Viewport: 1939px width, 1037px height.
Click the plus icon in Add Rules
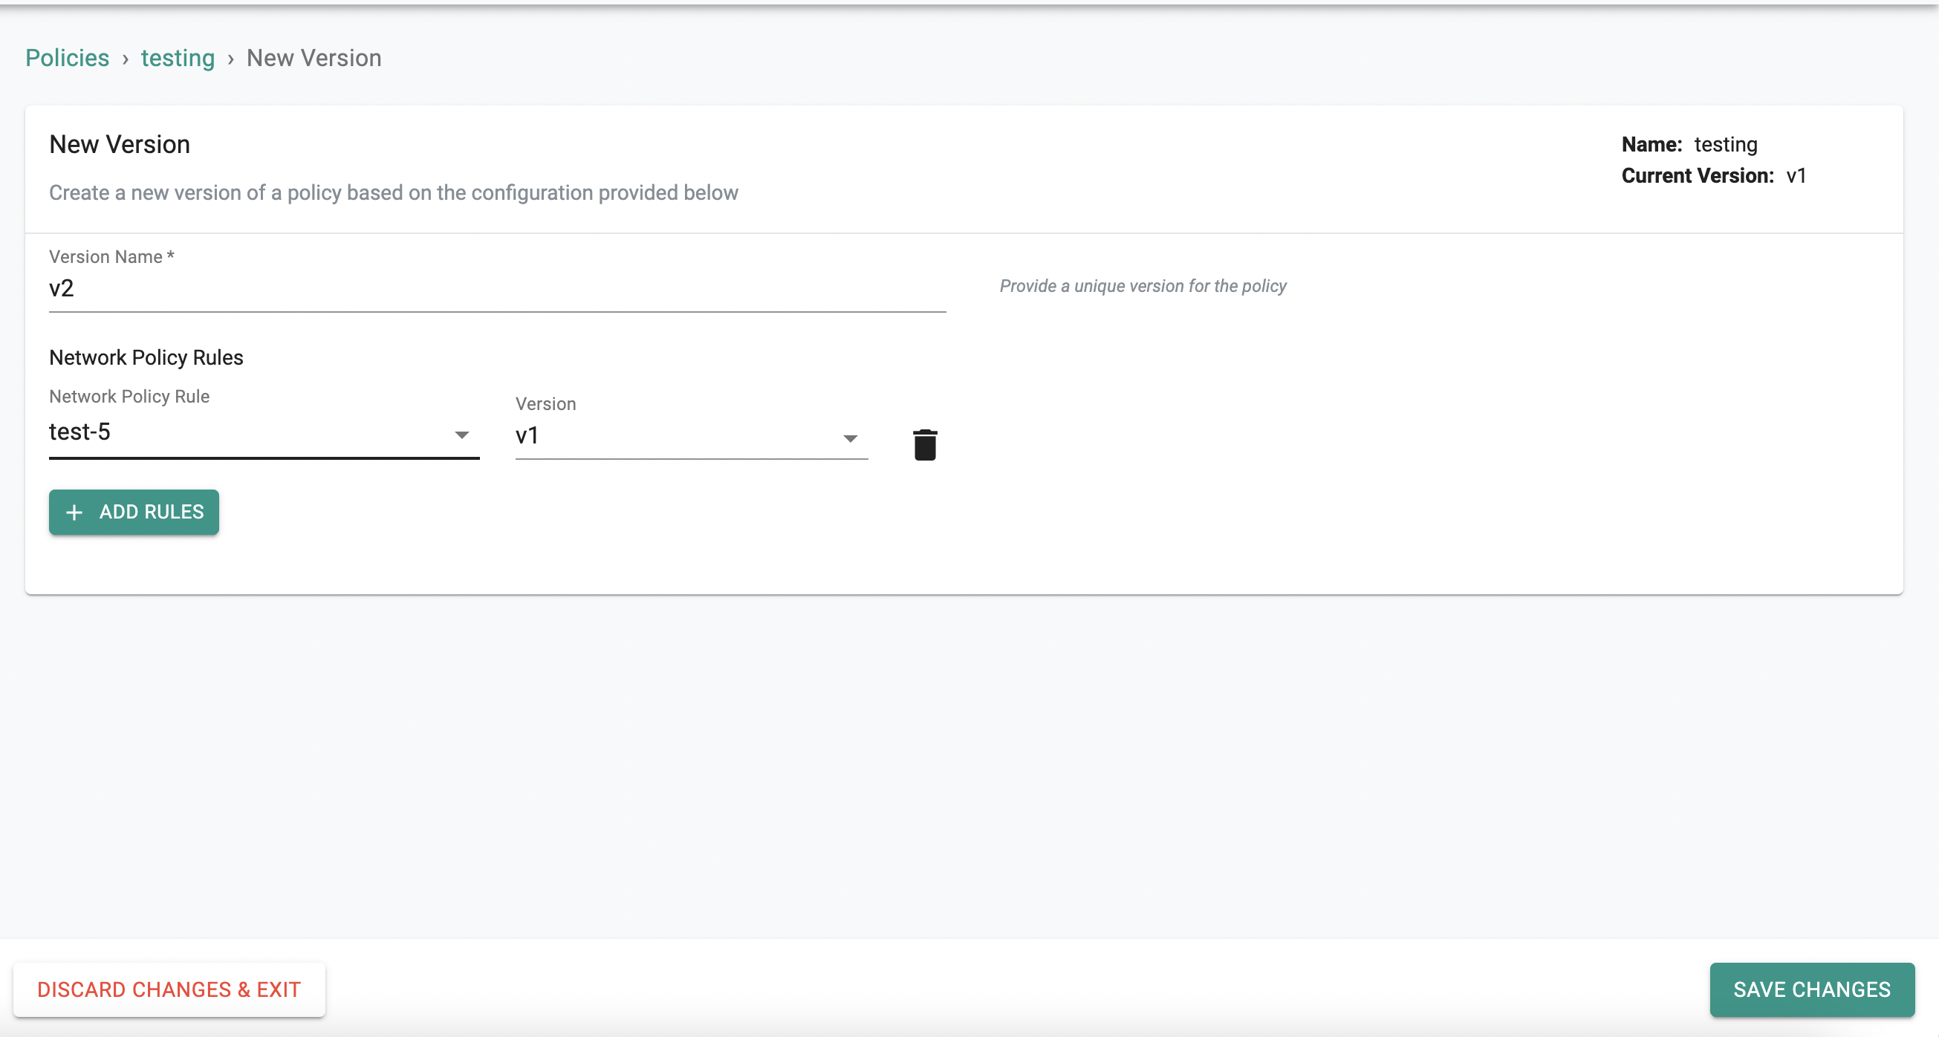click(74, 513)
